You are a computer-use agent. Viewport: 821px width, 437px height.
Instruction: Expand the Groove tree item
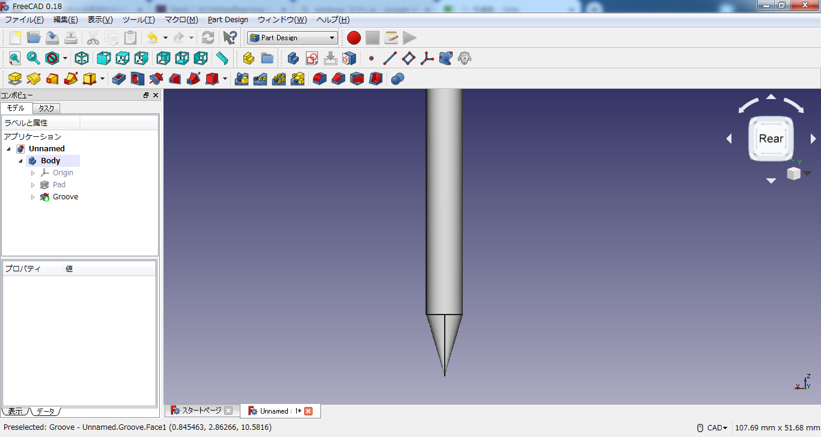(x=33, y=197)
